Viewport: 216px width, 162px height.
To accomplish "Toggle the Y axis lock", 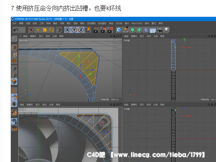I will (x=74, y=30).
